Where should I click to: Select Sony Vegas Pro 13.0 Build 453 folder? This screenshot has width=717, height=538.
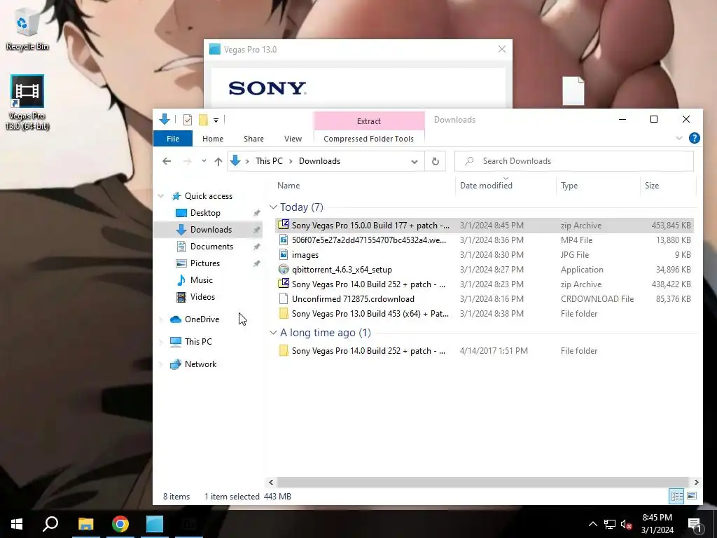[x=485, y=314]
